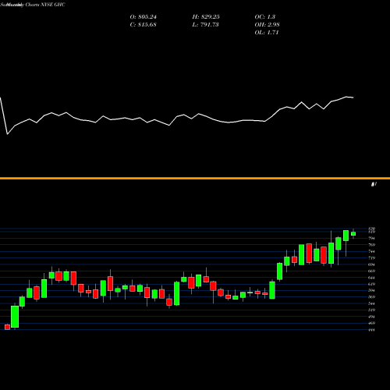390x390 pixels.
Task: Click the 744 price axis label
Action: (371, 251)
